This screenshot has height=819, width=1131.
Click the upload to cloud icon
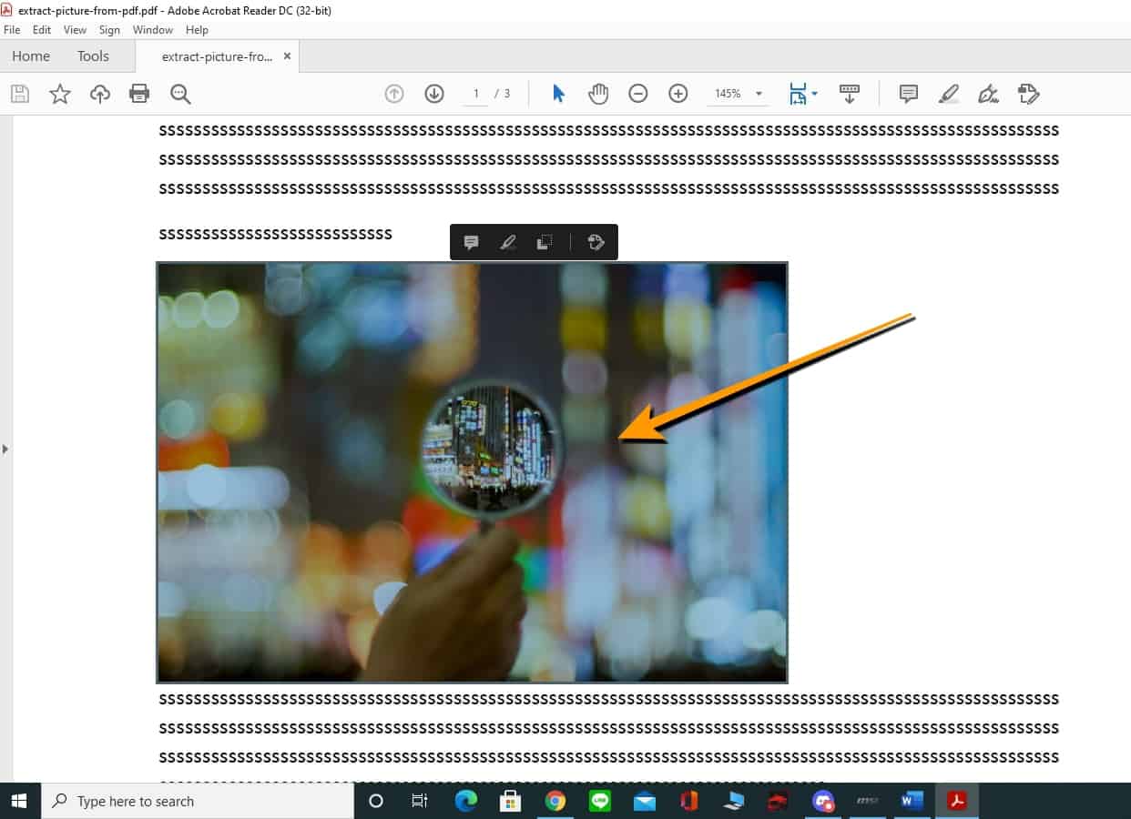point(99,94)
